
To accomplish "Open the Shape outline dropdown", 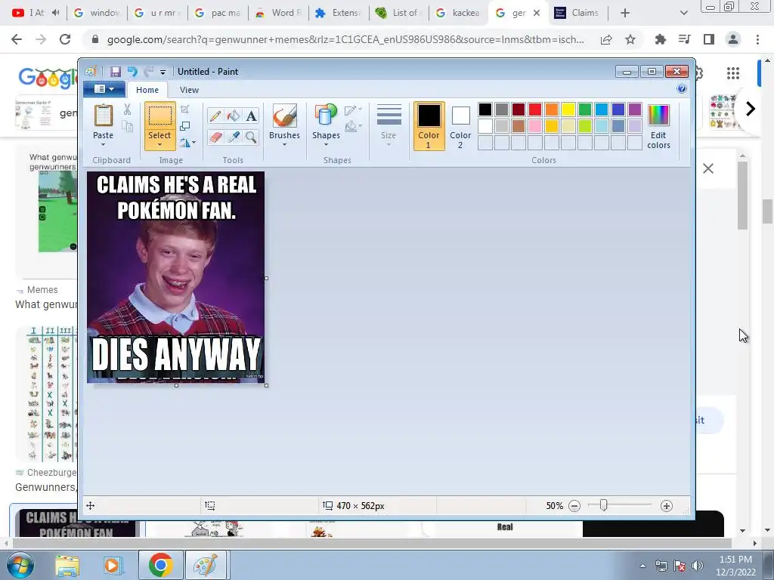I will pos(354,110).
